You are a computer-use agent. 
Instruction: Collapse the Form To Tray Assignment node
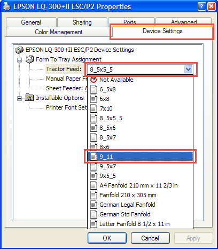[x=19, y=60]
